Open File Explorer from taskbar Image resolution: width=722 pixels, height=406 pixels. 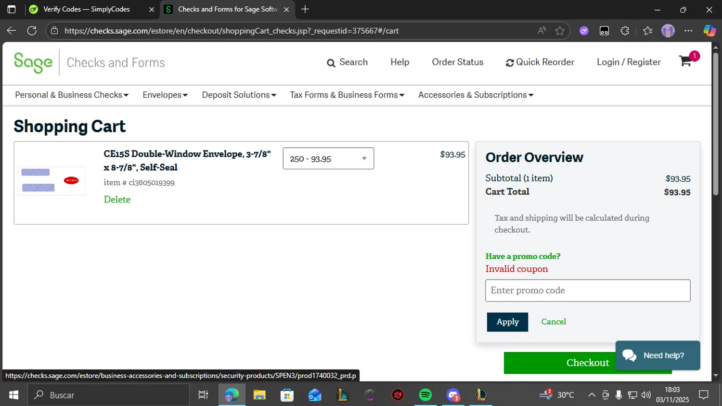tap(259, 395)
